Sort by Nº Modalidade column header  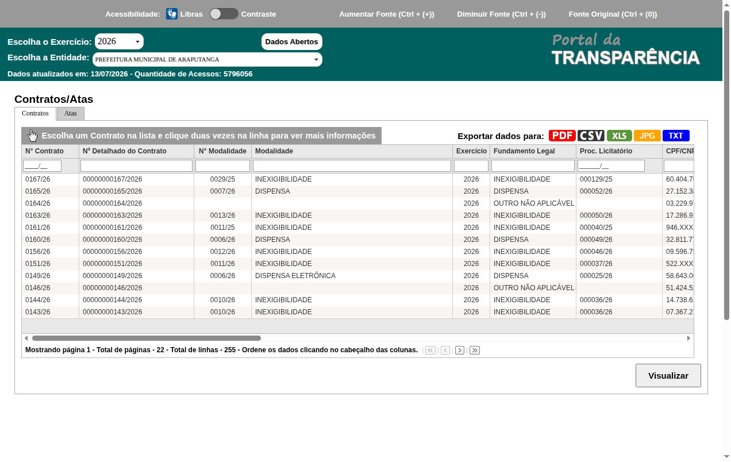[223, 151]
